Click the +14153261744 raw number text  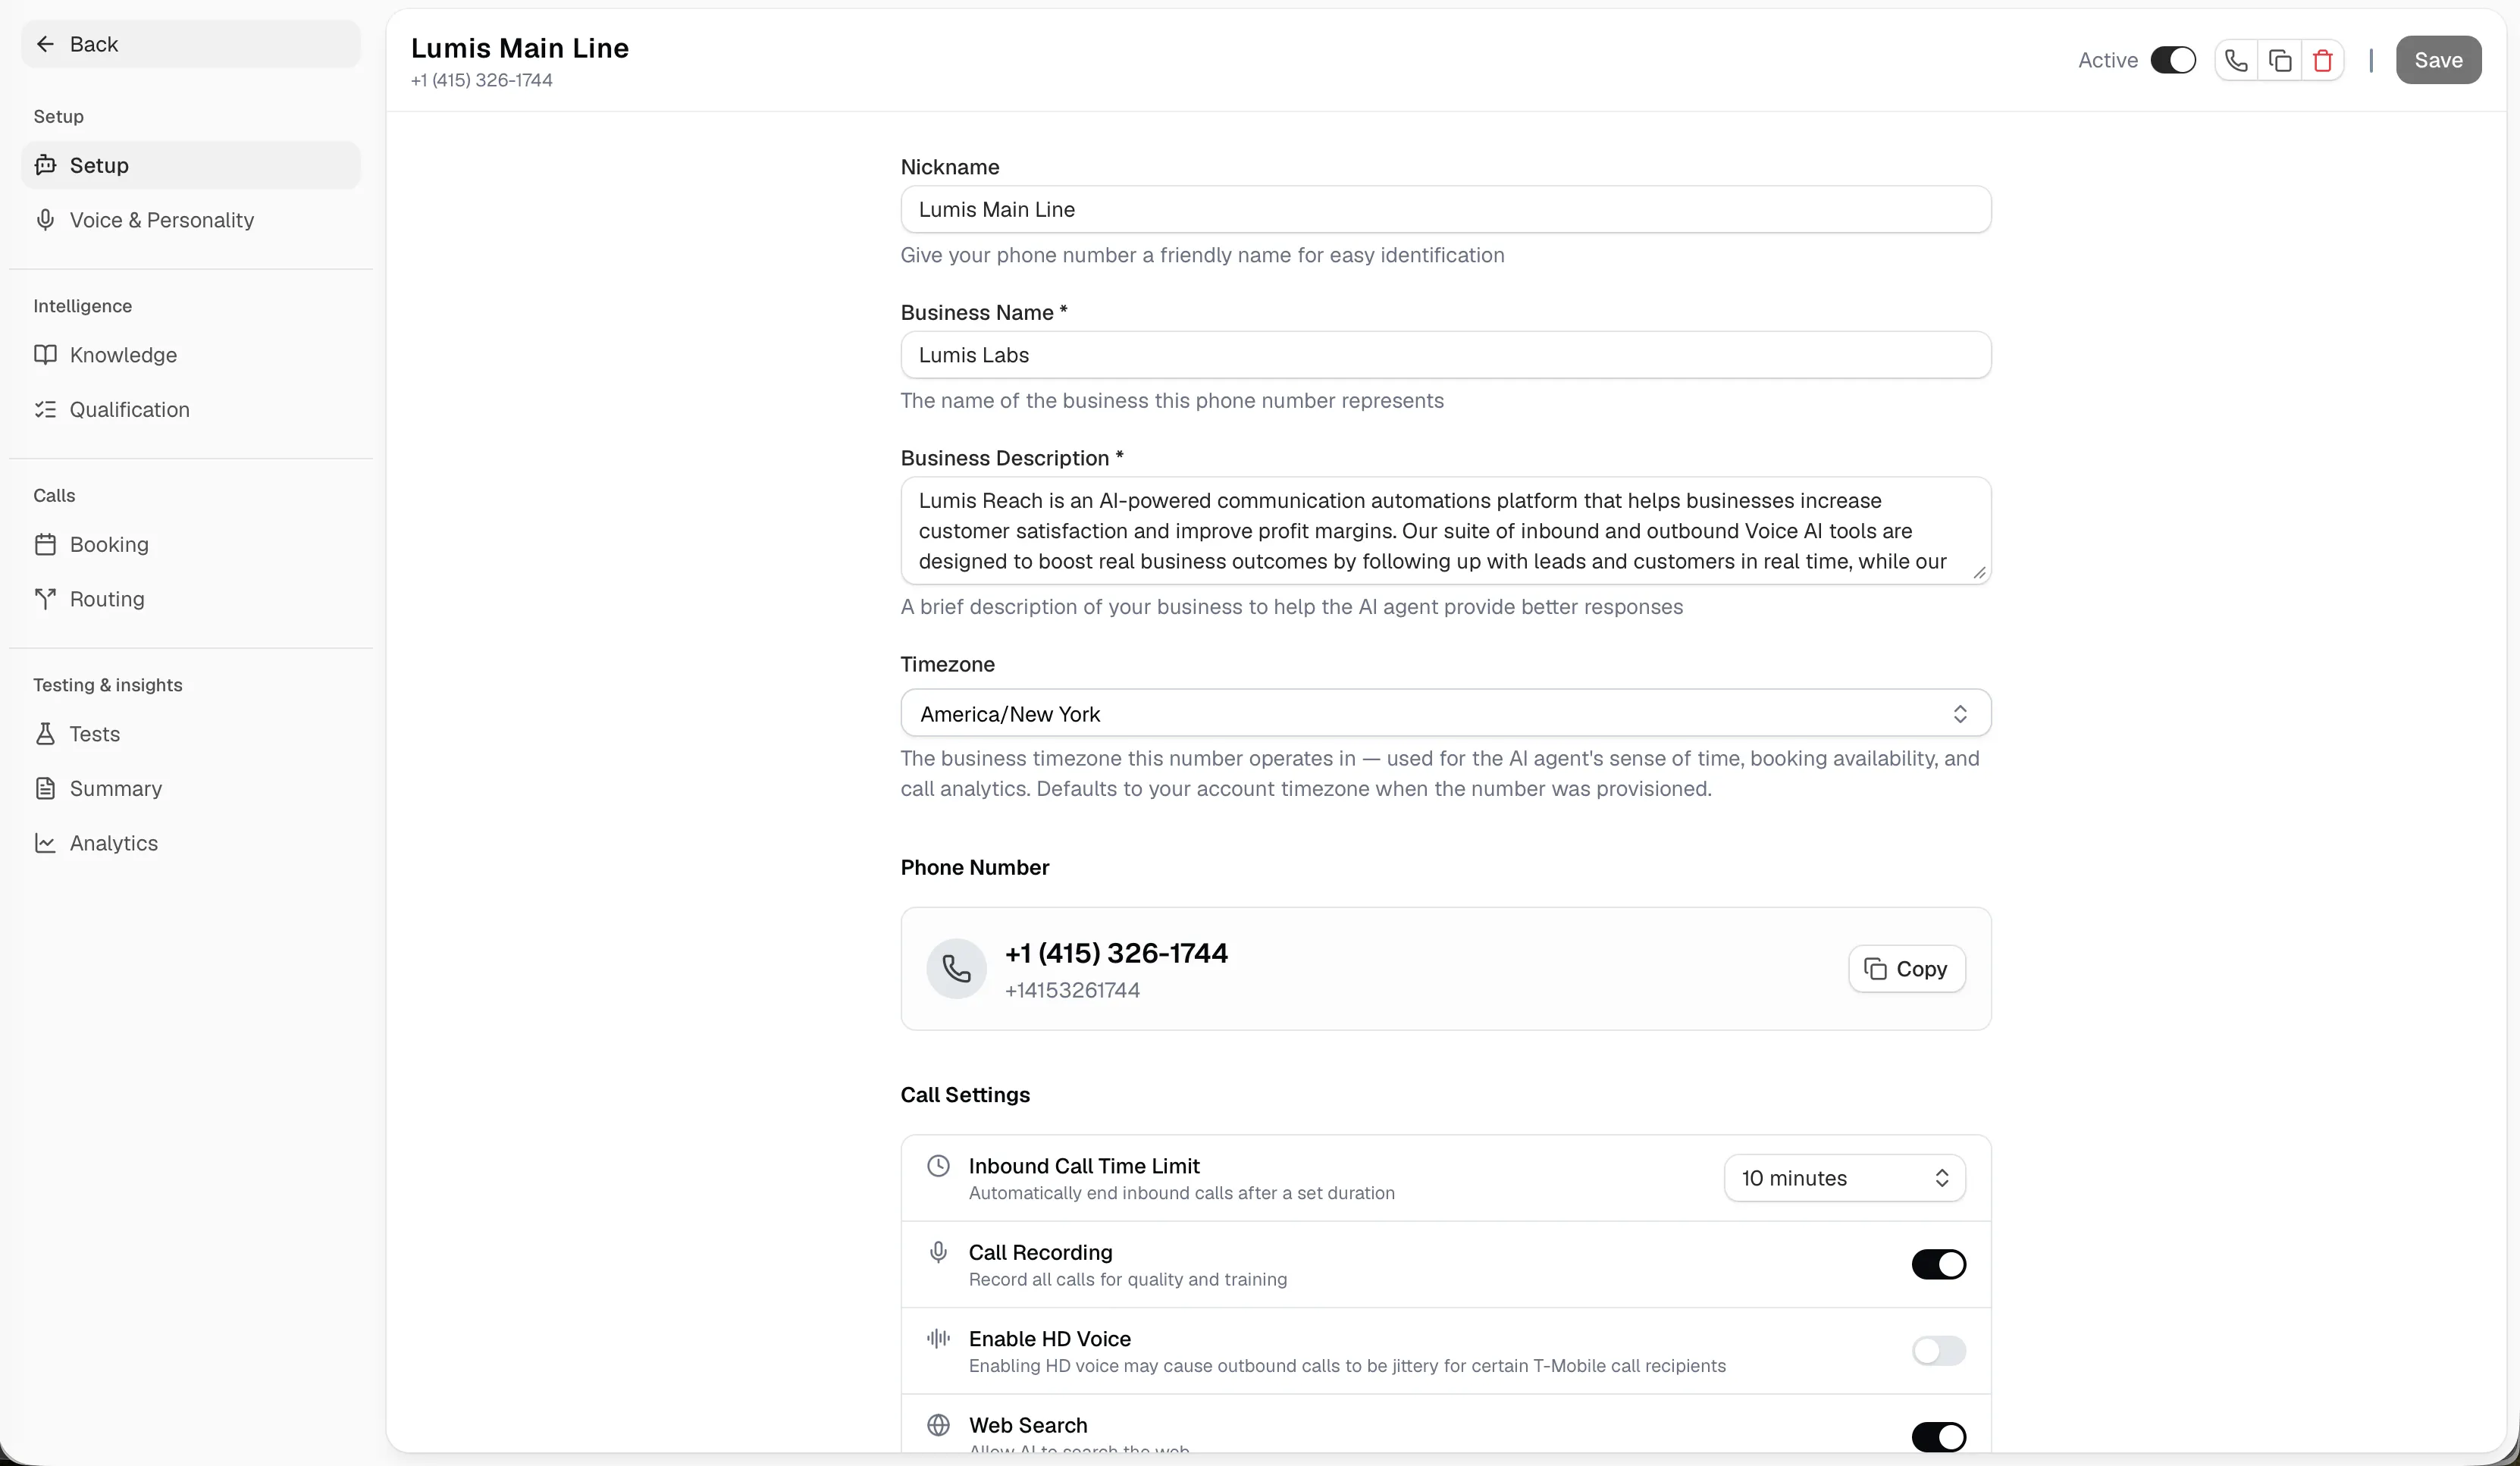click(x=1072, y=991)
